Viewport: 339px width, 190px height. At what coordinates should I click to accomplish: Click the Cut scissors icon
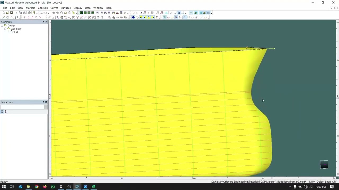point(16,13)
